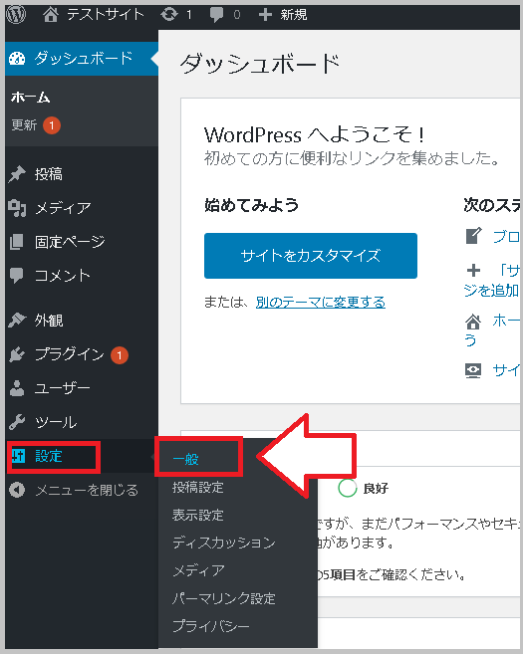Click the コメント speech bubble icon

17,276
